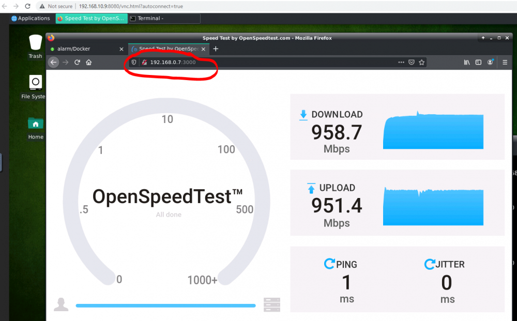This screenshot has height=321, width=517.
Task: Click the JITTER refresh icon
Action: [x=429, y=264]
